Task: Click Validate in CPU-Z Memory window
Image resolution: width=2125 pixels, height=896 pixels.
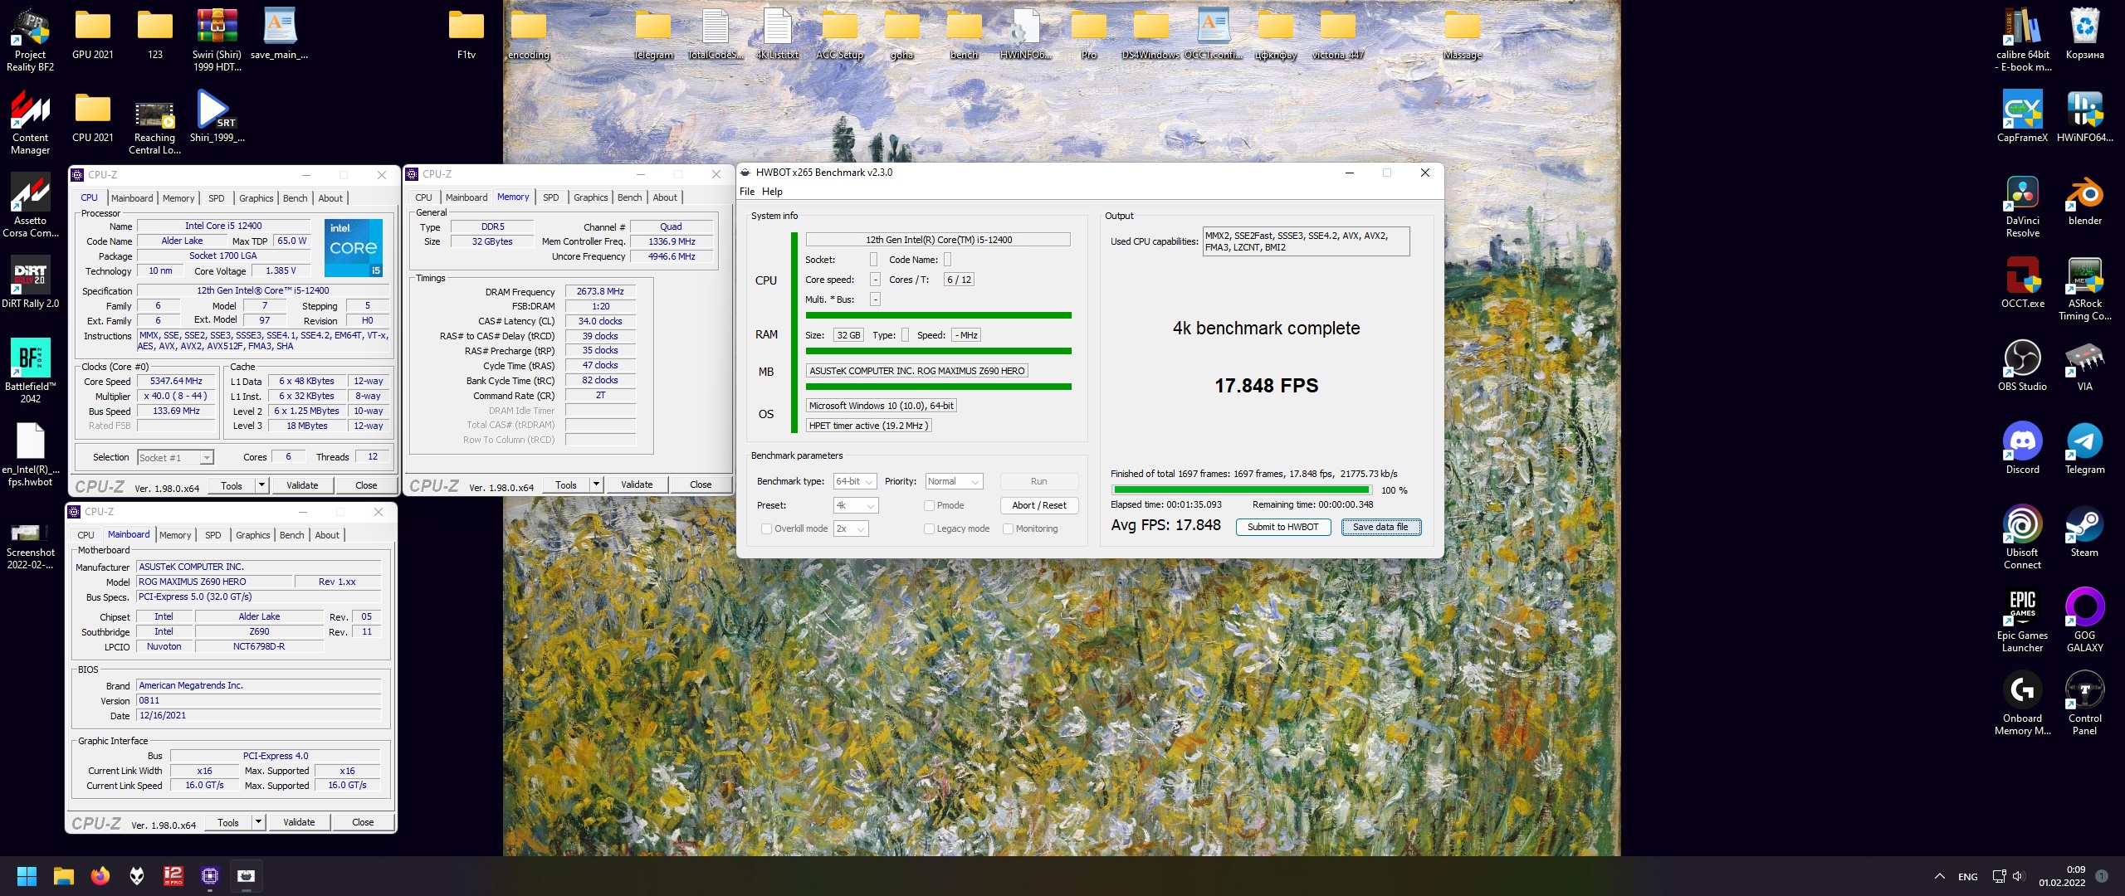Action: (x=637, y=485)
